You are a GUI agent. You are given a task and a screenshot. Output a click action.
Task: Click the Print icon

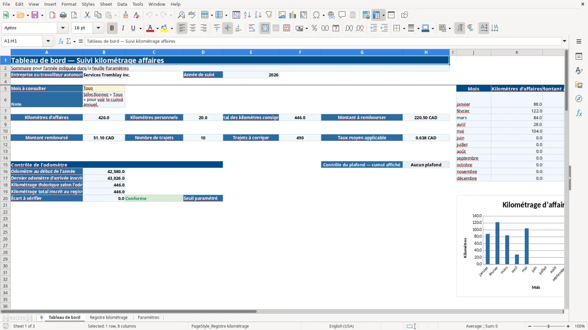click(63, 15)
